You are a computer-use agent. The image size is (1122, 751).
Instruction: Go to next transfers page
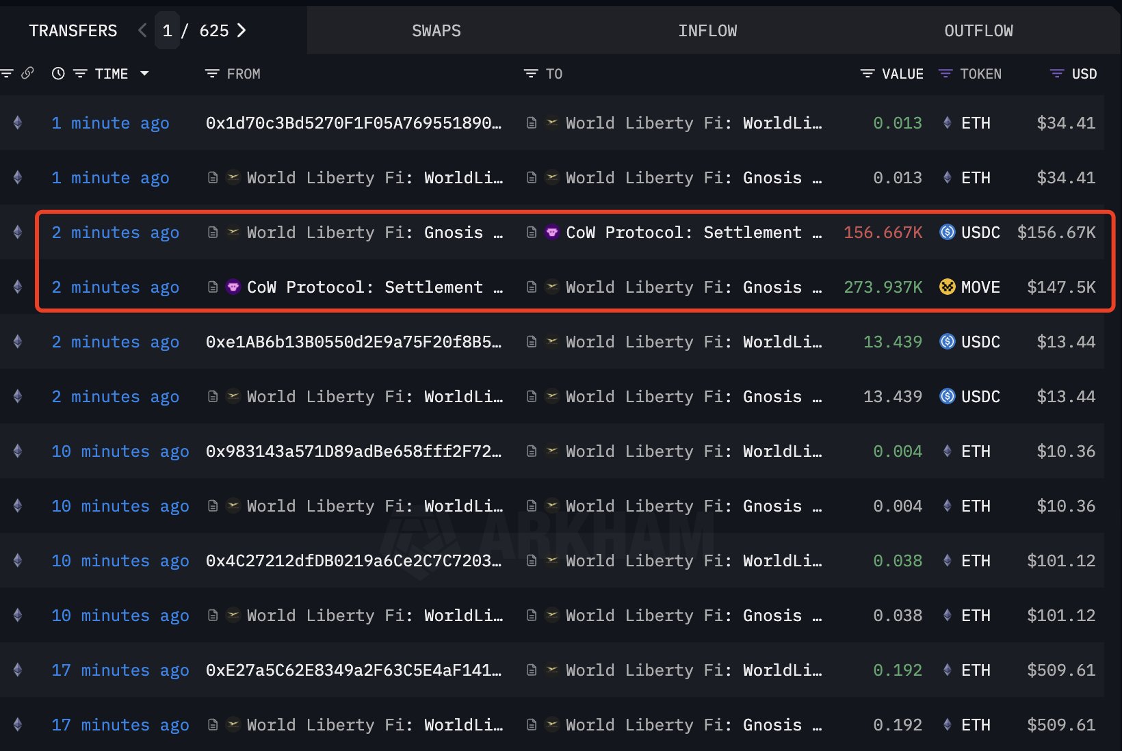[x=242, y=31]
